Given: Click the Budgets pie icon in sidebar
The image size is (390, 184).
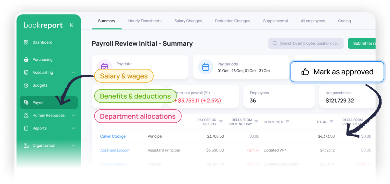Looking at the screenshot, I should 26,85.
